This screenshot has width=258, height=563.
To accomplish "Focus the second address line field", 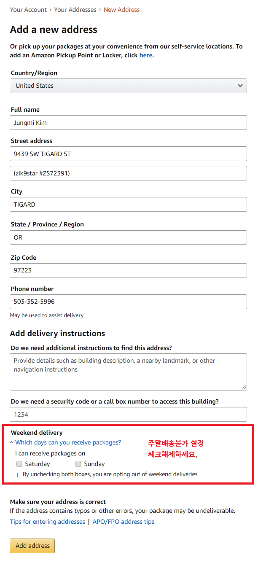I will (x=128, y=173).
